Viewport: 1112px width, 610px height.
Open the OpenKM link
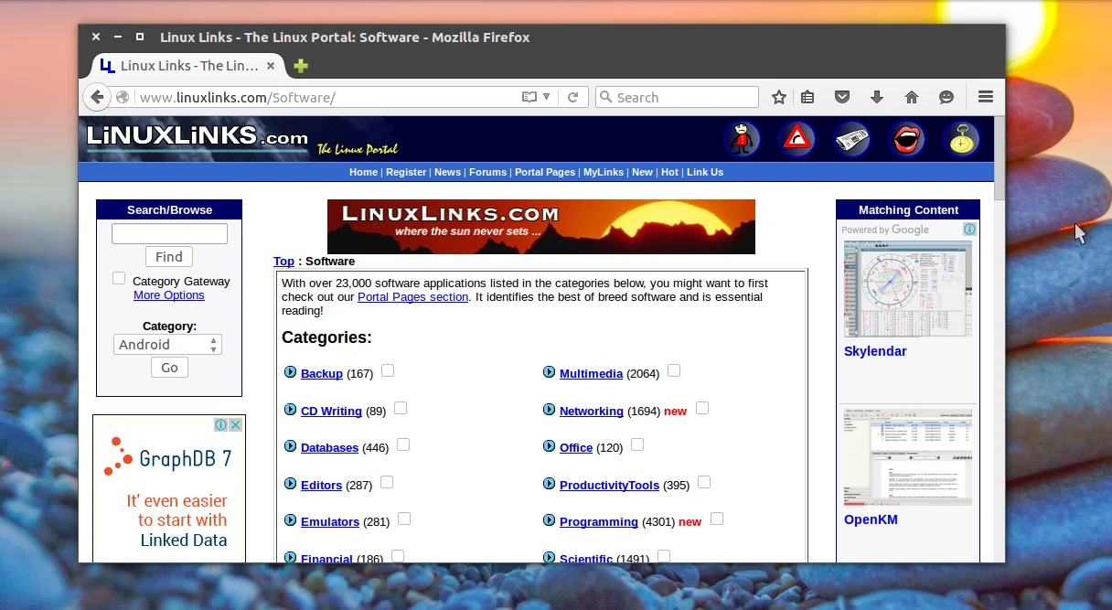[871, 519]
